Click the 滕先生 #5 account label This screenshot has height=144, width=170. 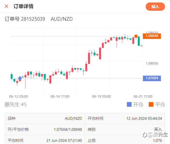point(15,105)
